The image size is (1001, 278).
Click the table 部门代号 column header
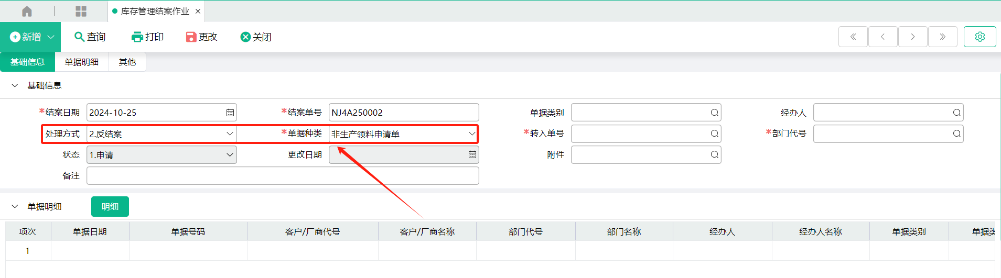(525, 231)
